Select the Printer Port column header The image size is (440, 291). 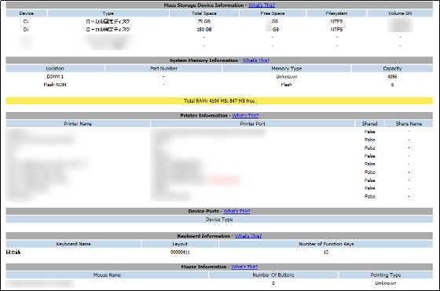pyautogui.click(x=252, y=123)
